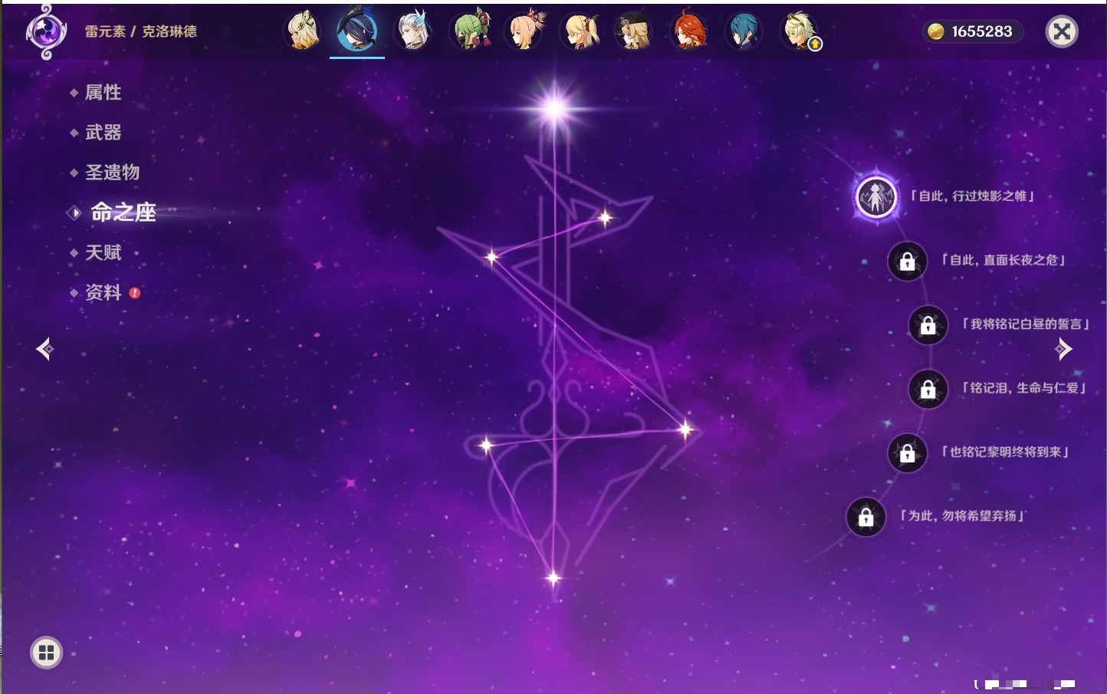The height and width of the screenshot is (694, 1107).
Task: Click the lock icon for 自此, 直面长夜之危
Action: click(907, 261)
